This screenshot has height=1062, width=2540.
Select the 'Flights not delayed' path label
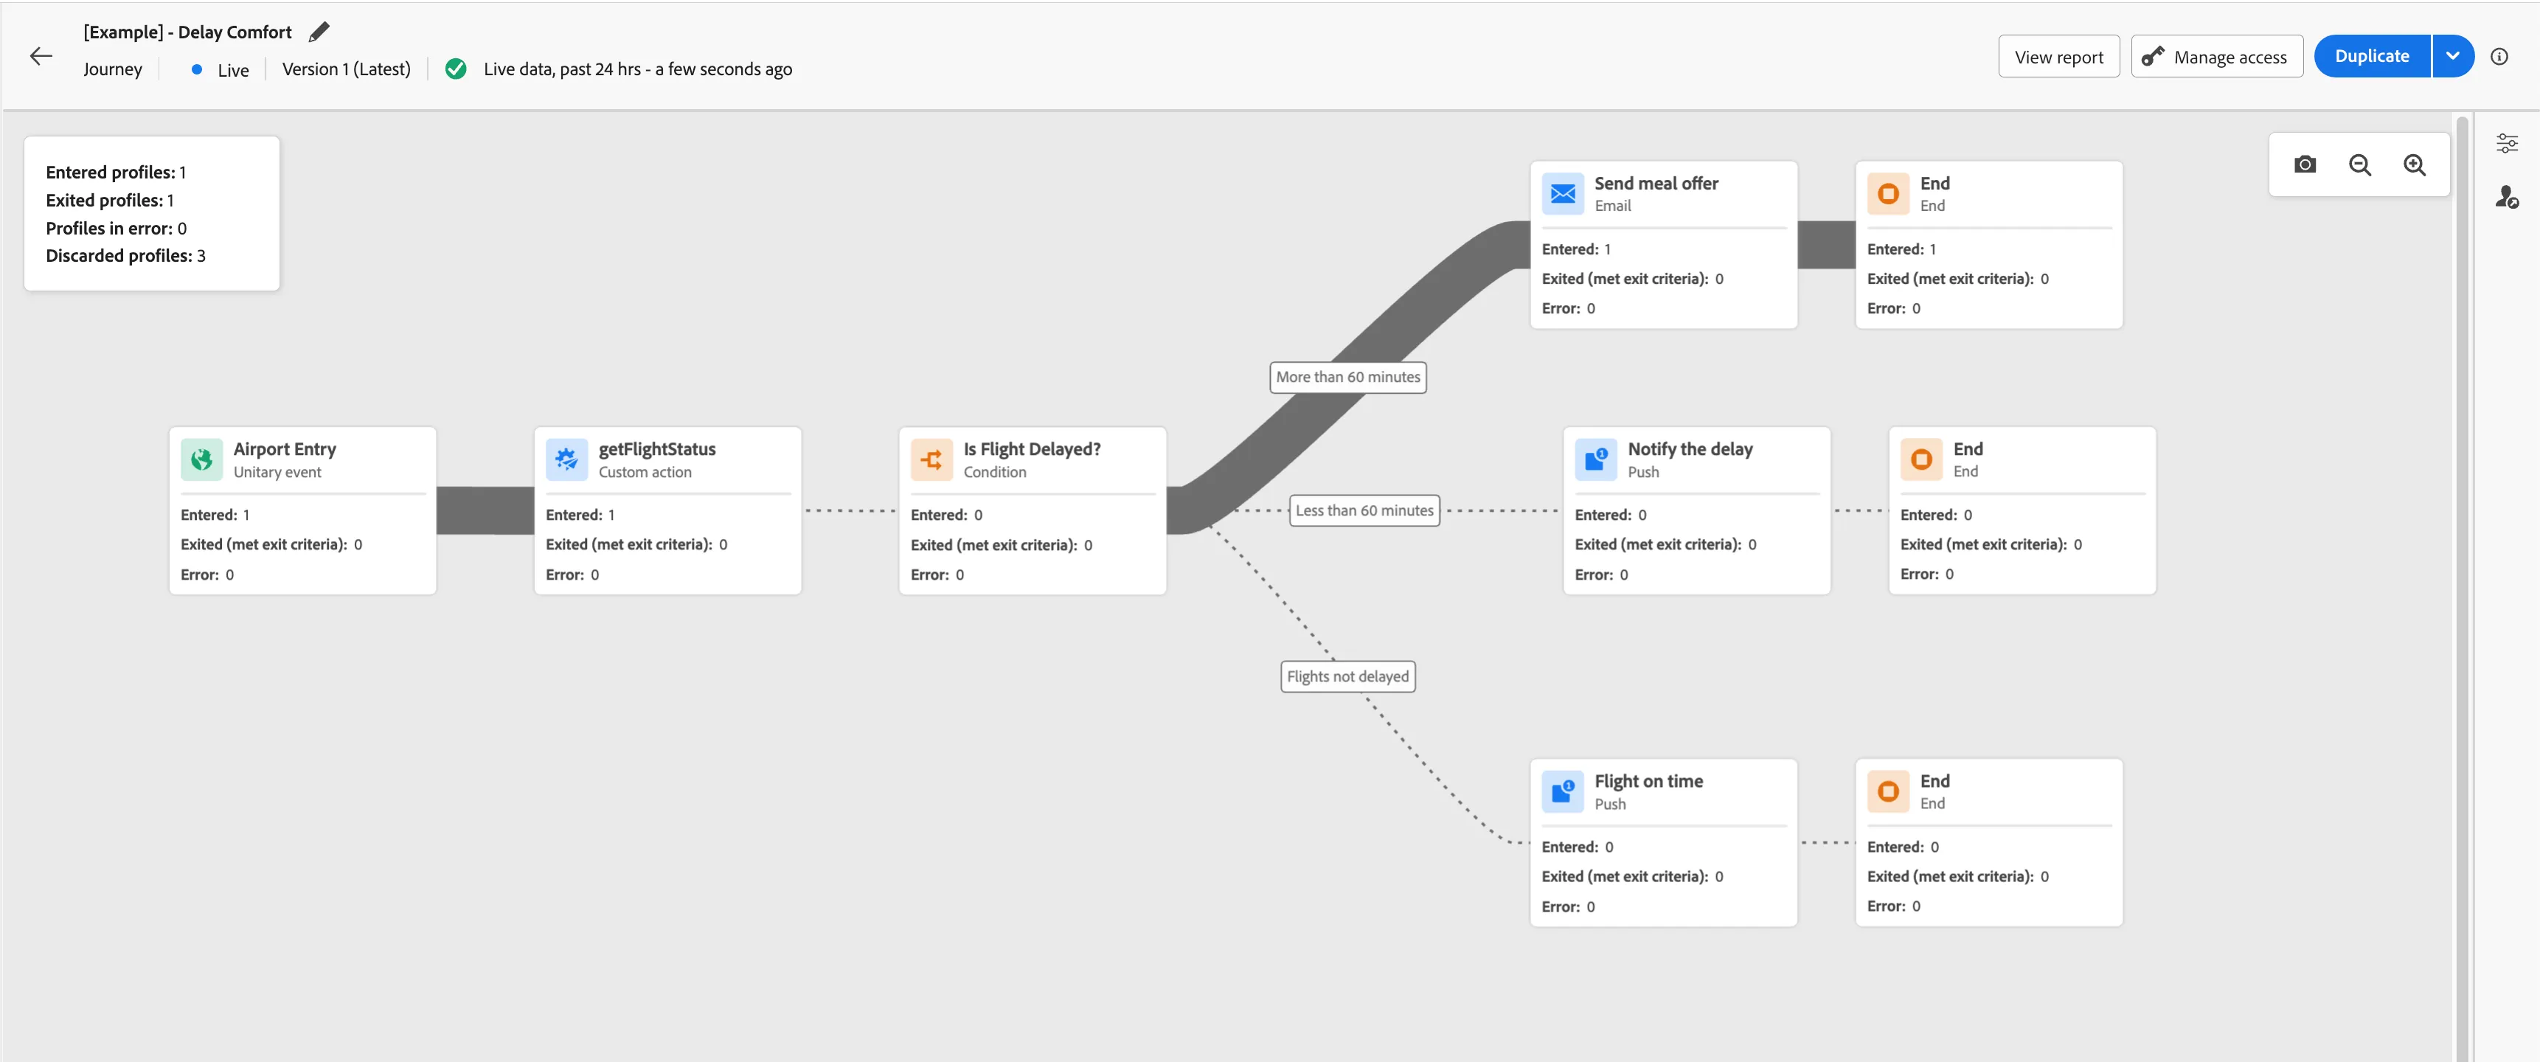tap(1347, 676)
